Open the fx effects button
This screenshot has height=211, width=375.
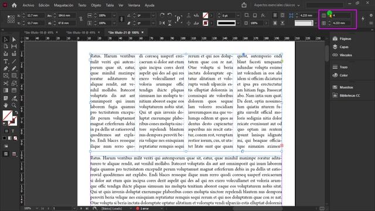(x=263, y=15)
